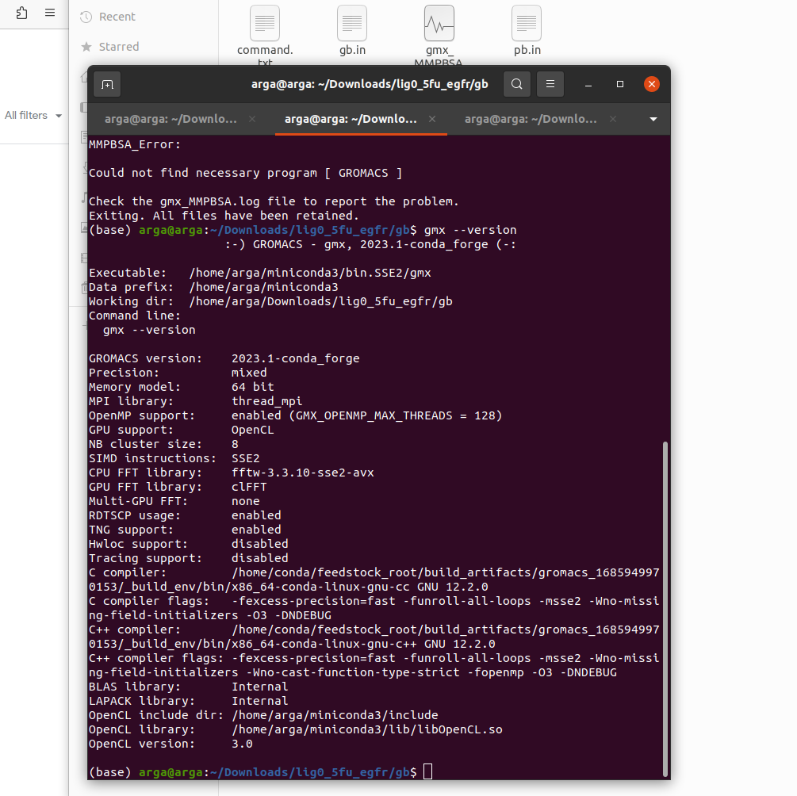Image resolution: width=797 pixels, height=796 pixels.
Task: Open the top-left hamburger menu
Action: (49, 13)
